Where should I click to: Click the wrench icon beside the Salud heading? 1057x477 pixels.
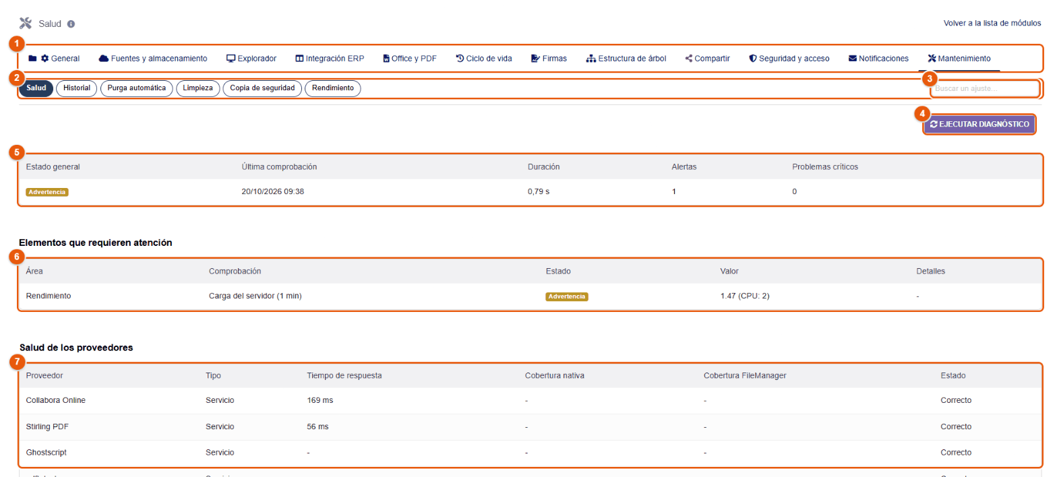point(26,24)
